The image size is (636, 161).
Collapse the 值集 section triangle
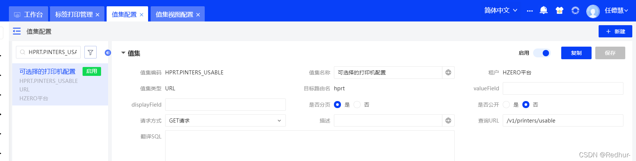(x=123, y=53)
